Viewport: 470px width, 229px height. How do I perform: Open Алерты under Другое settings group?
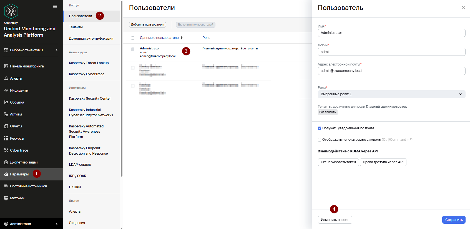pyautogui.click(x=75, y=212)
